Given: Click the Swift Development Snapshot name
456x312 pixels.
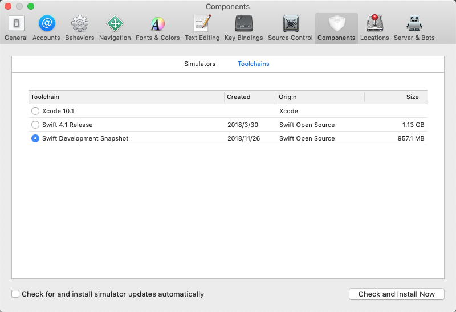Looking at the screenshot, I should pos(85,138).
